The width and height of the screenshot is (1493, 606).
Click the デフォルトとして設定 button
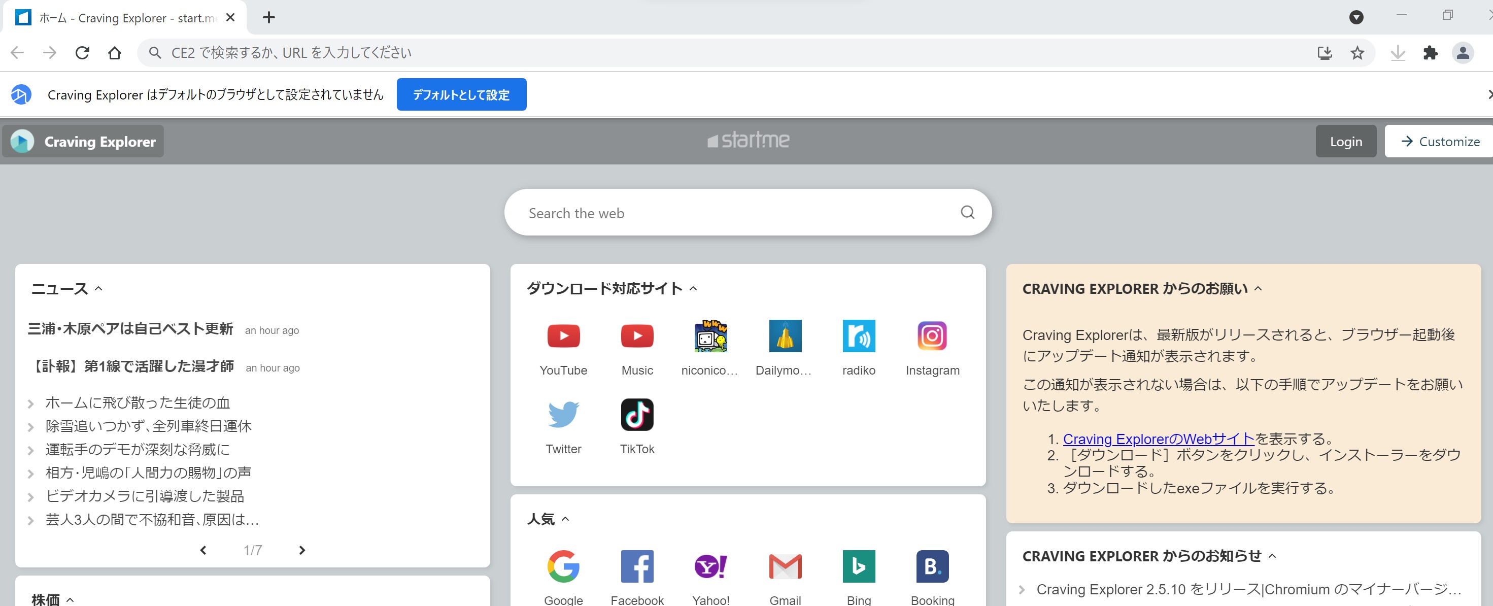461,94
